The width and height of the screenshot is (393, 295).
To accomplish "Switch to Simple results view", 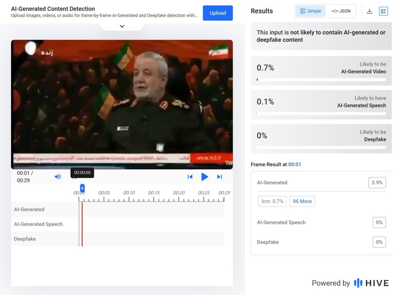I will click(310, 11).
